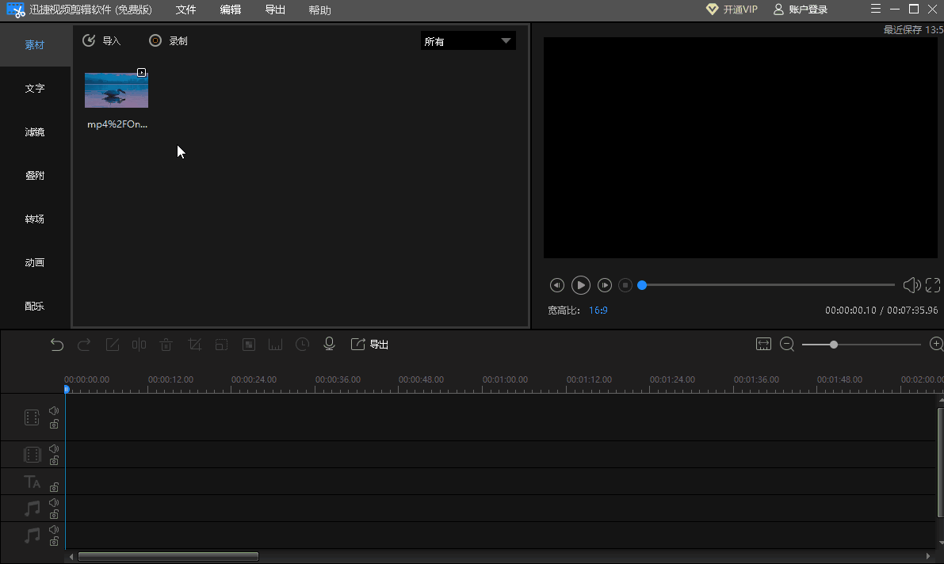Click the freeze-frame chart icon
This screenshot has width=944, height=564.
coord(275,345)
